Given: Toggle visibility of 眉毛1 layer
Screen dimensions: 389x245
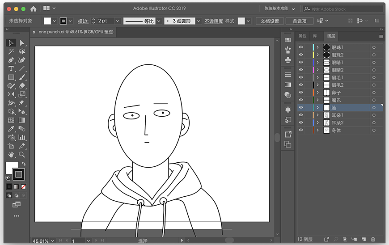Looking at the screenshot, I should tap(301, 77).
